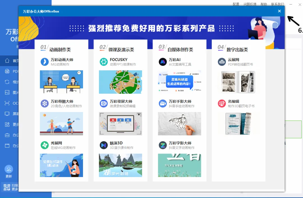Click the 万彩字影大师 title link

(180, 143)
